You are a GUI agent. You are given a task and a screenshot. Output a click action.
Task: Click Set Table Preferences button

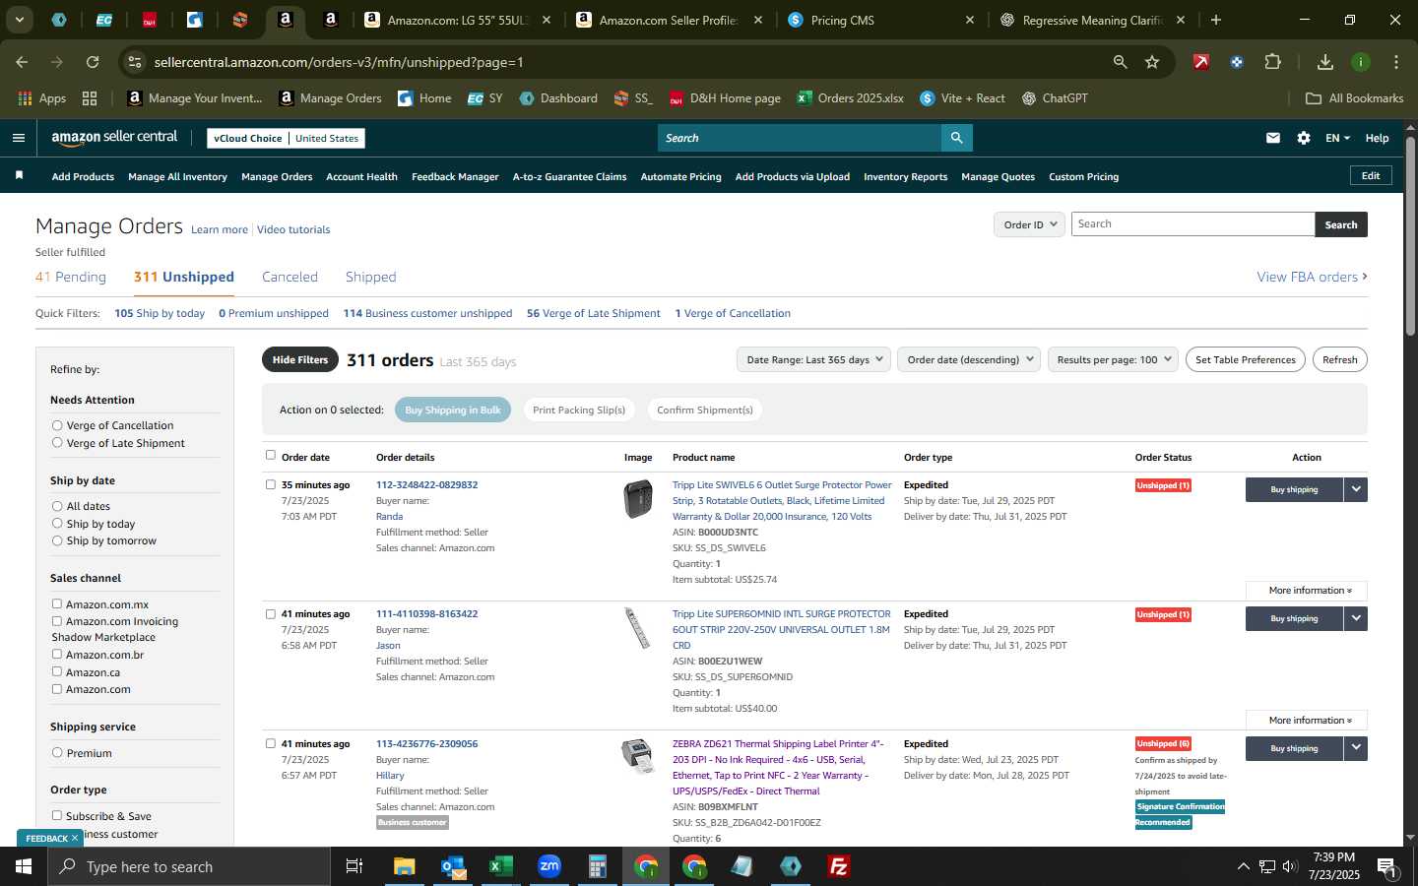pyautogui.click(x=1245, y=359)
